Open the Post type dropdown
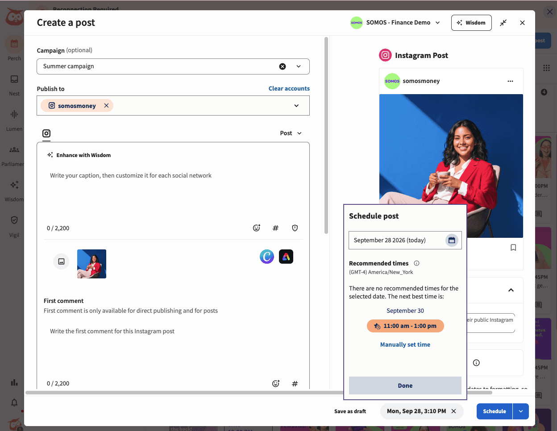 (x=291, y=133)
